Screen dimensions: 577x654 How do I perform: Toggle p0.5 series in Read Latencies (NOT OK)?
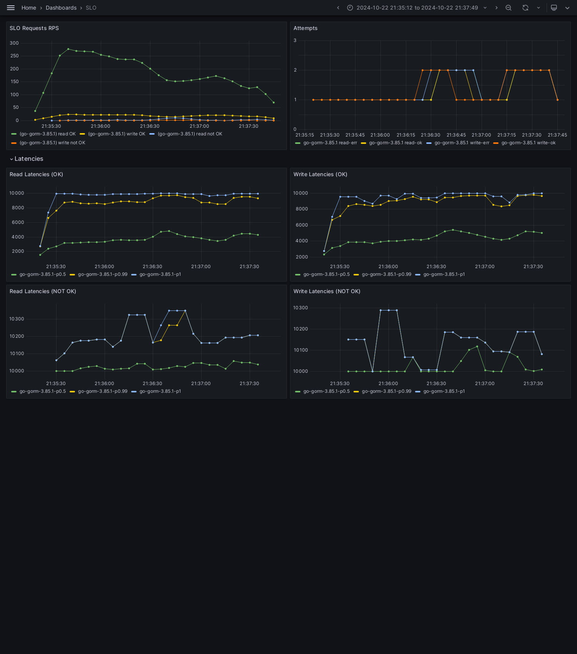pos(43,391)
